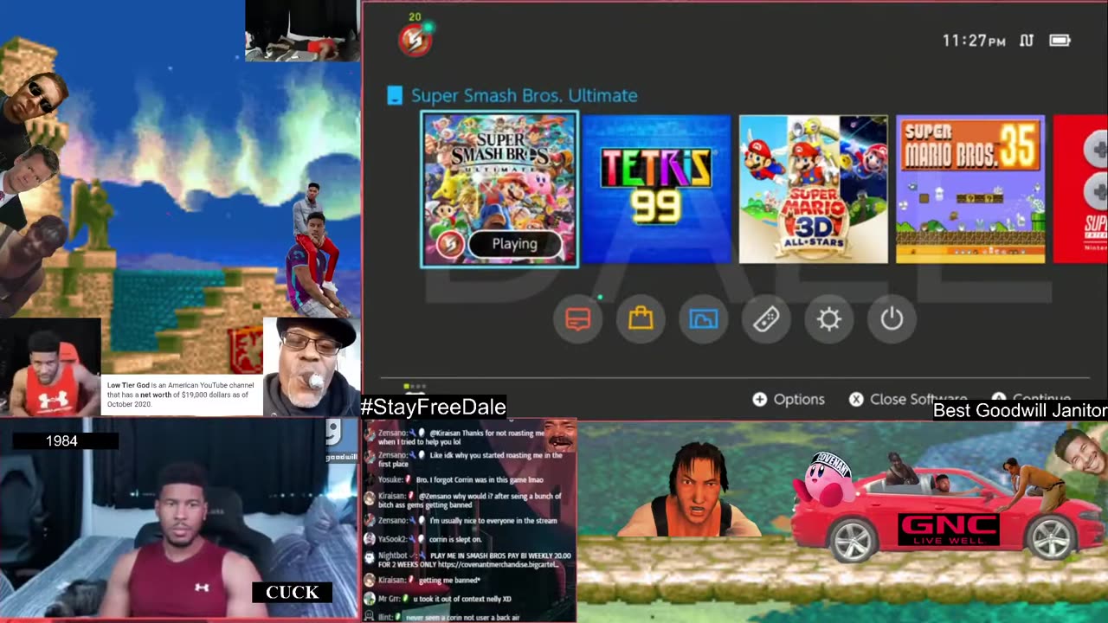Select the Super Smash Bros. Ultimate game tile
Viewport: 1108px width, 623px height.
coord(499,189)
